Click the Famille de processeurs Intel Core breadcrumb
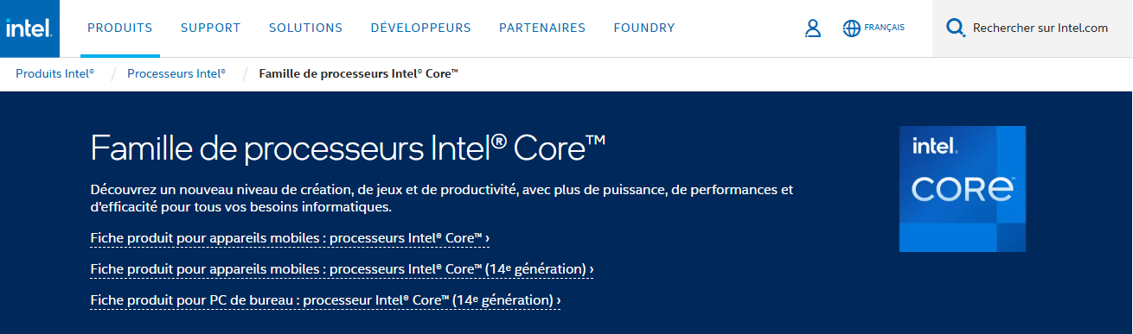The width and height of the screenshot is (1133, 334). pyautogui.click(x=358, y=73)
